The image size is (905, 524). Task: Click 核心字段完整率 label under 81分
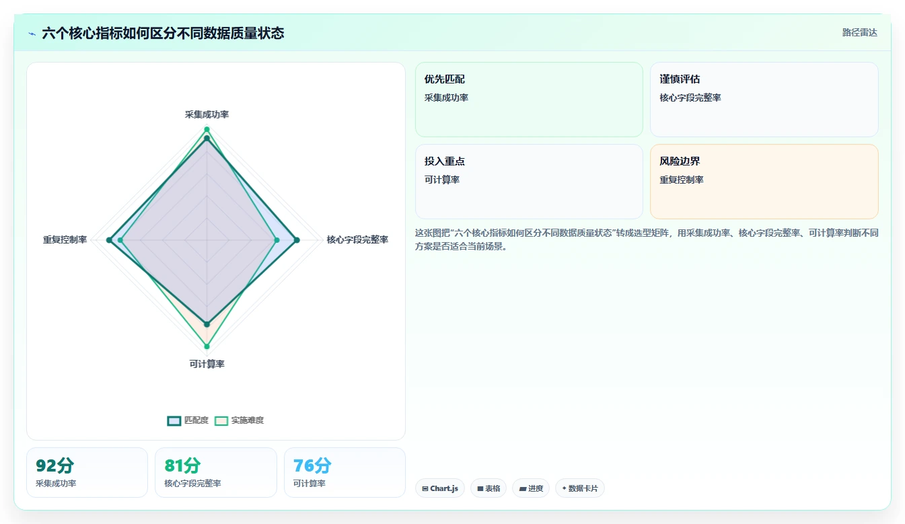[x=192, y=484]
